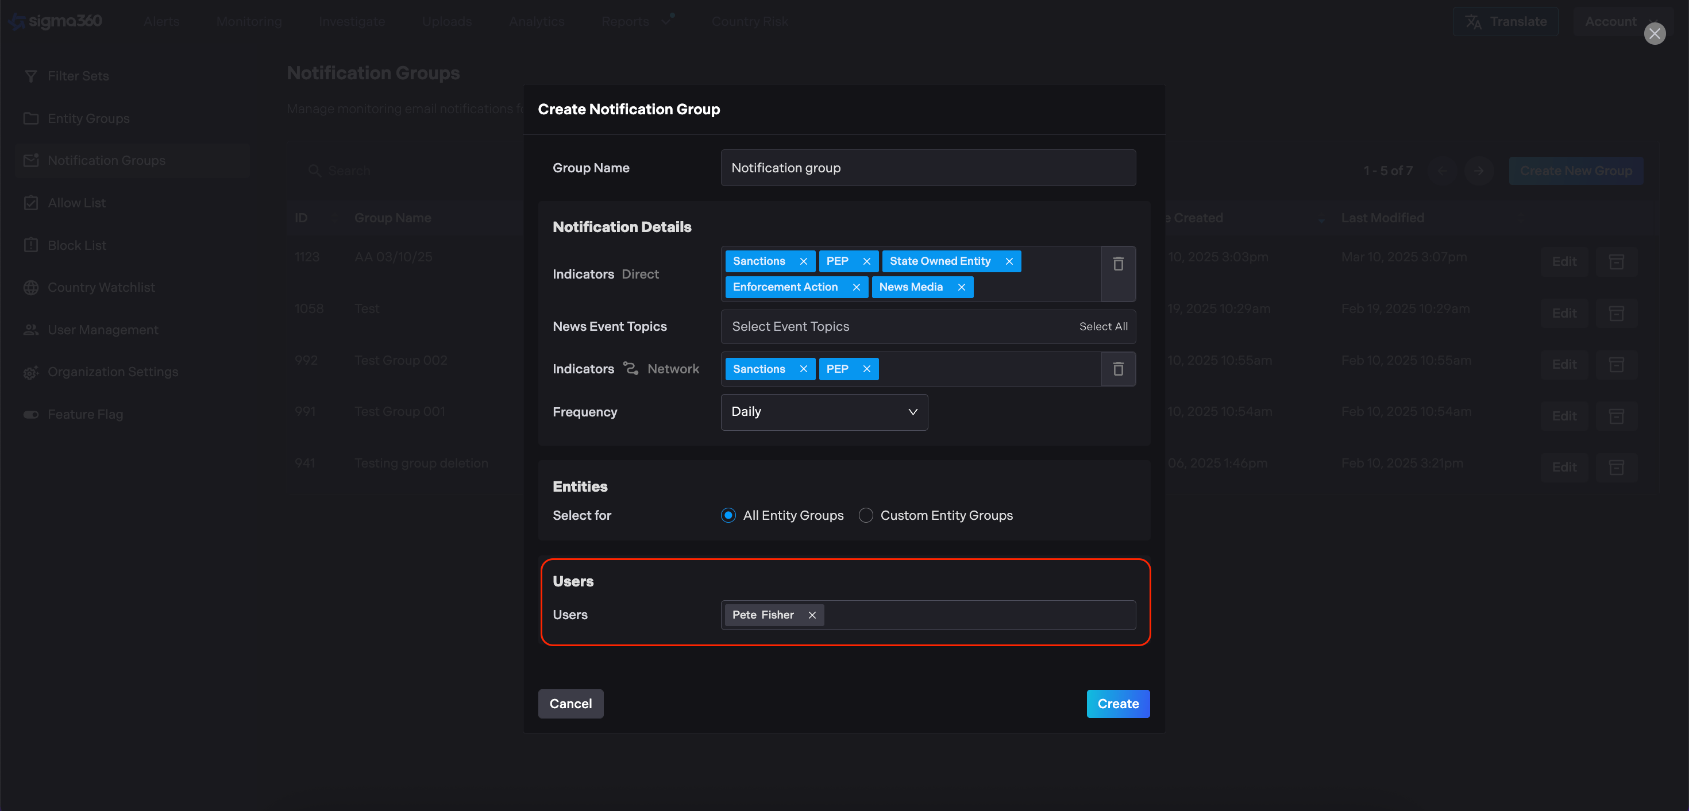Viewport: 1689px width, 811px height.
Task: Remove the News Media indicator tag
Action: click(961, 287)
